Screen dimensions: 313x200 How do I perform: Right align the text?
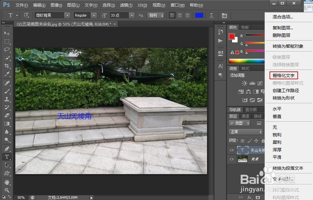click(187, 15)
